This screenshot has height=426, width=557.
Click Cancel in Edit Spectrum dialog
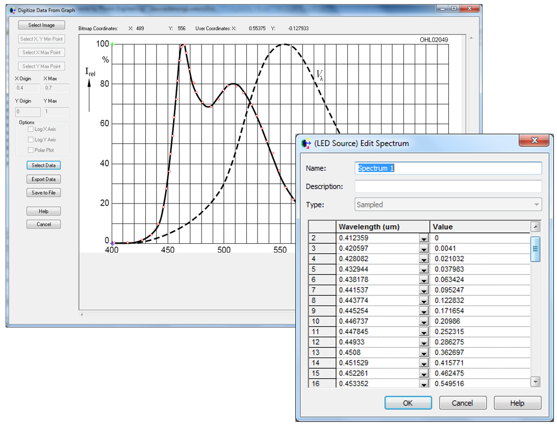click(463, 403)
